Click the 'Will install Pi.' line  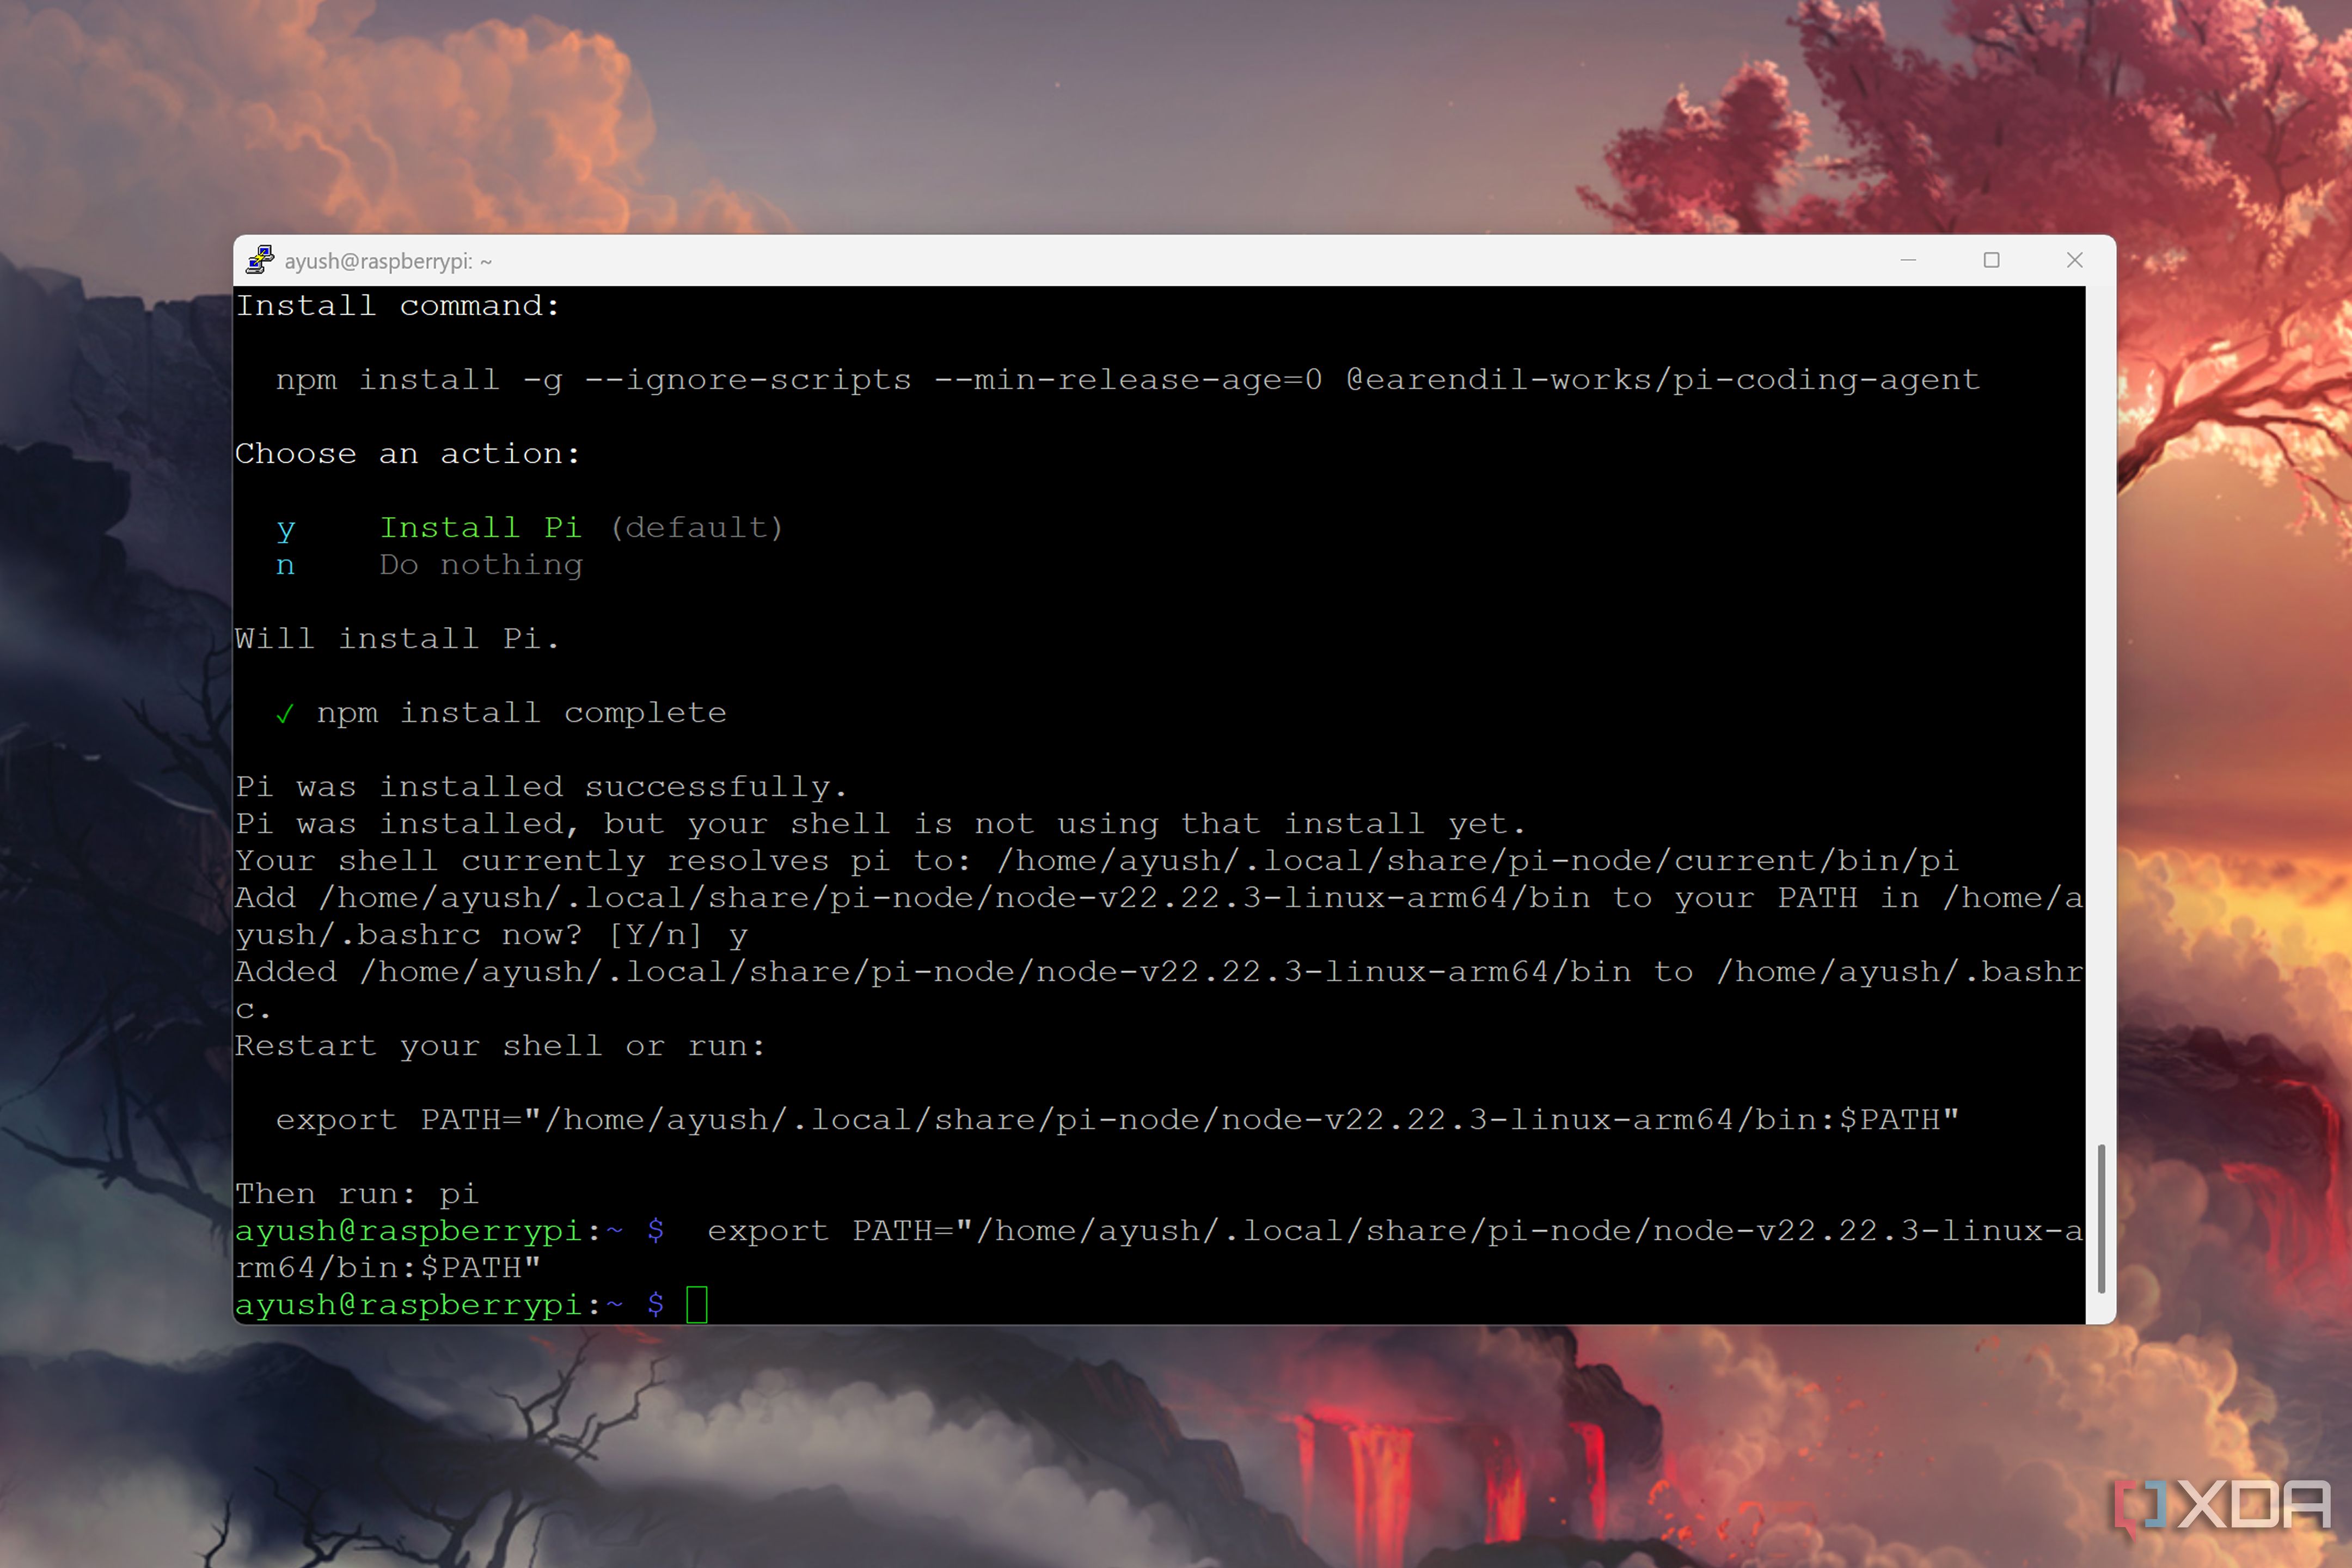[x=397, y=638]
